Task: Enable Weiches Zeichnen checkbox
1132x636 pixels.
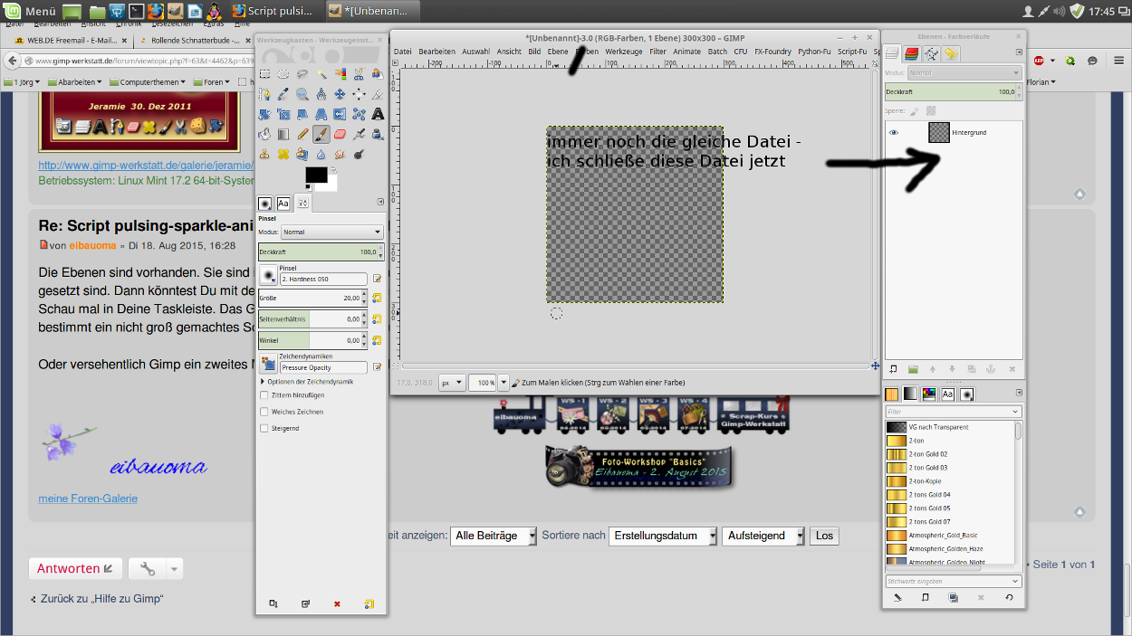Action: coord(264,412)
